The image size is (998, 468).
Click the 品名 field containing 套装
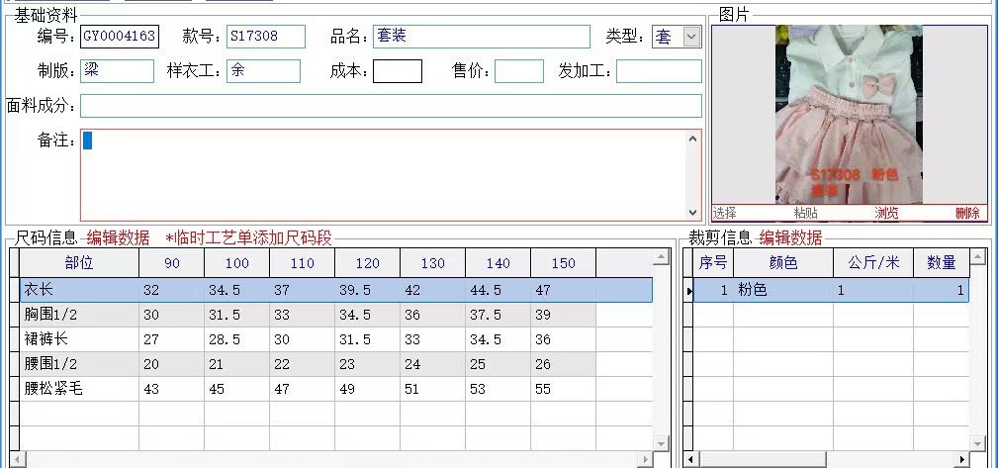click(482, 37)
